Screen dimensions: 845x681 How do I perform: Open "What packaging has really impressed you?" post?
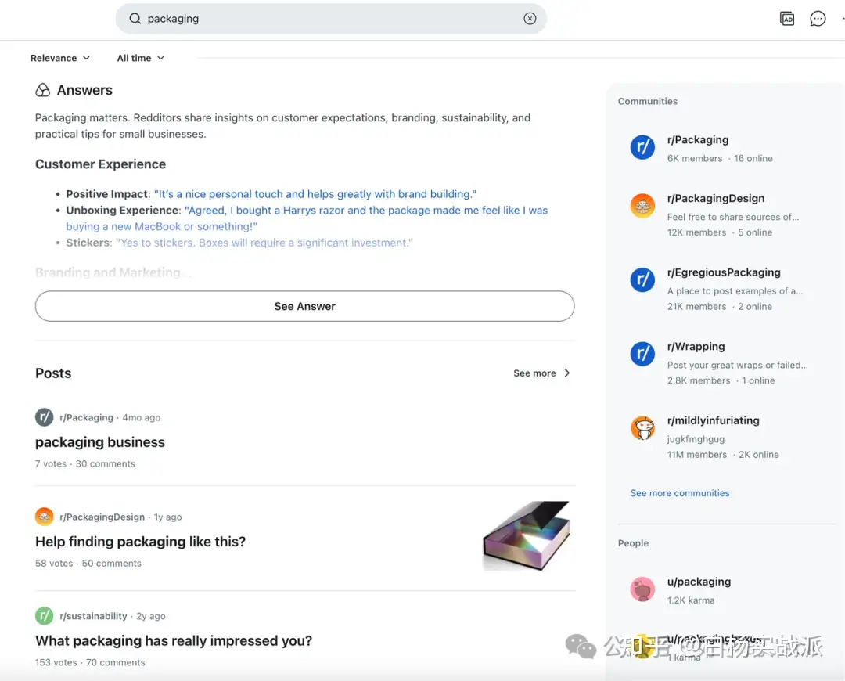pos(174,641)
